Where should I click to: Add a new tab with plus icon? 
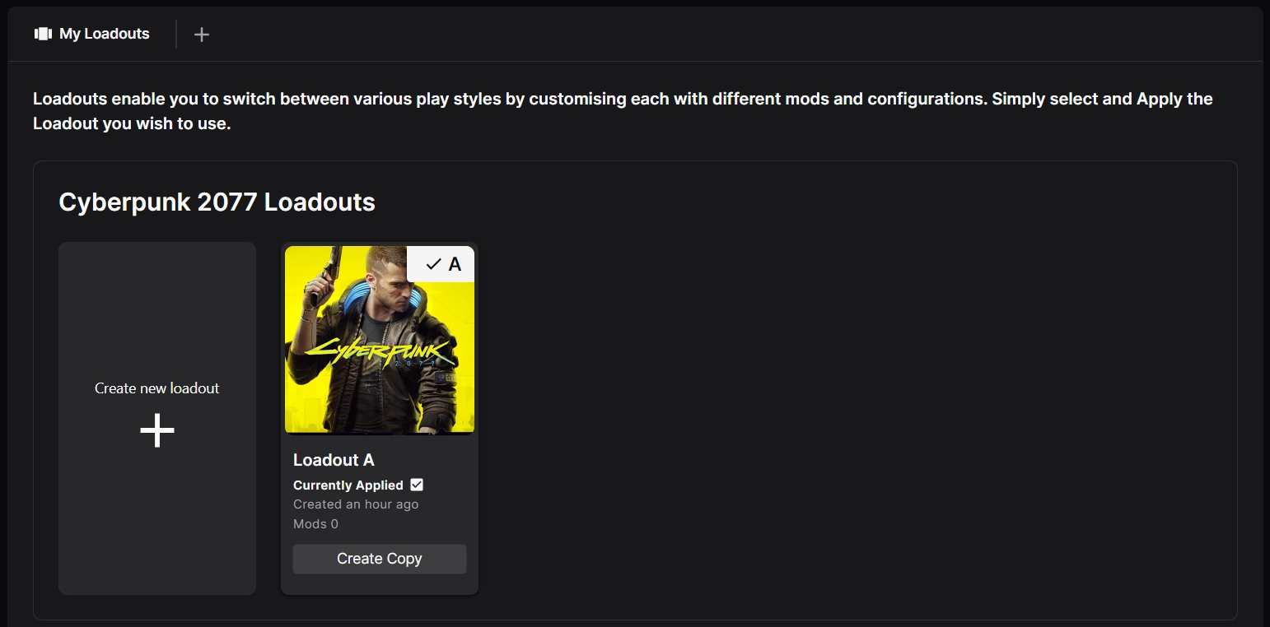point(202,34)
